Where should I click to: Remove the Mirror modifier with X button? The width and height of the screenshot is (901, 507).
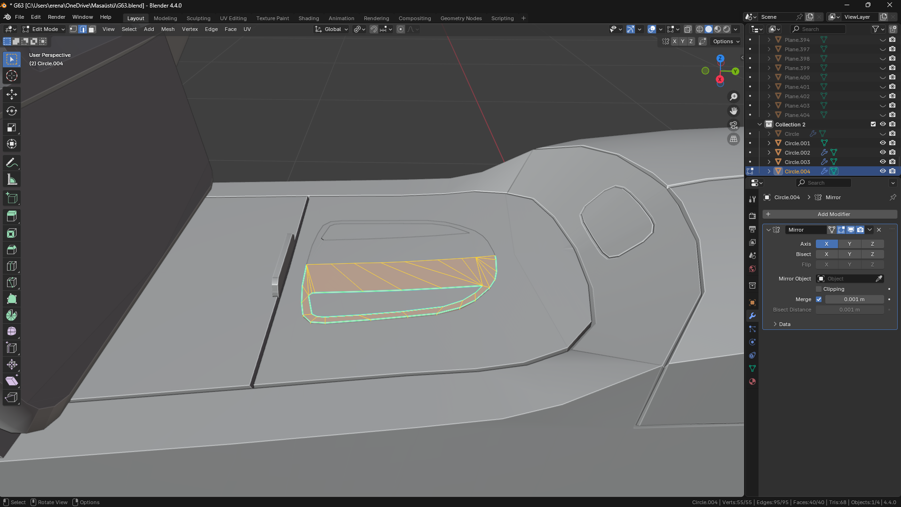[879, 230]
